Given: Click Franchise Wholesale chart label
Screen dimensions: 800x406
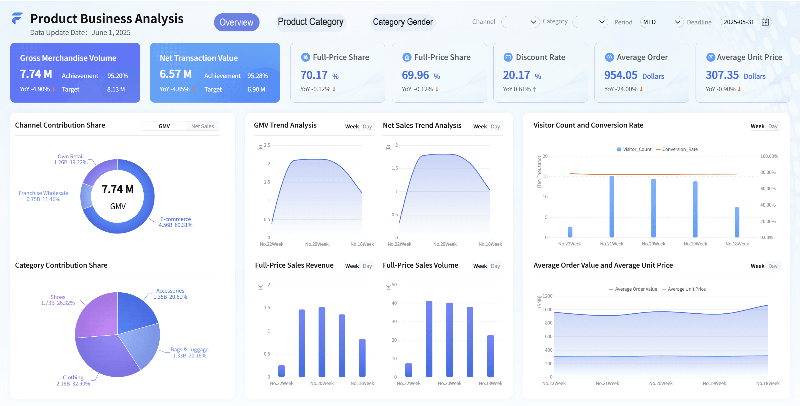Looking at the screenshot, I should pos(43,196).
